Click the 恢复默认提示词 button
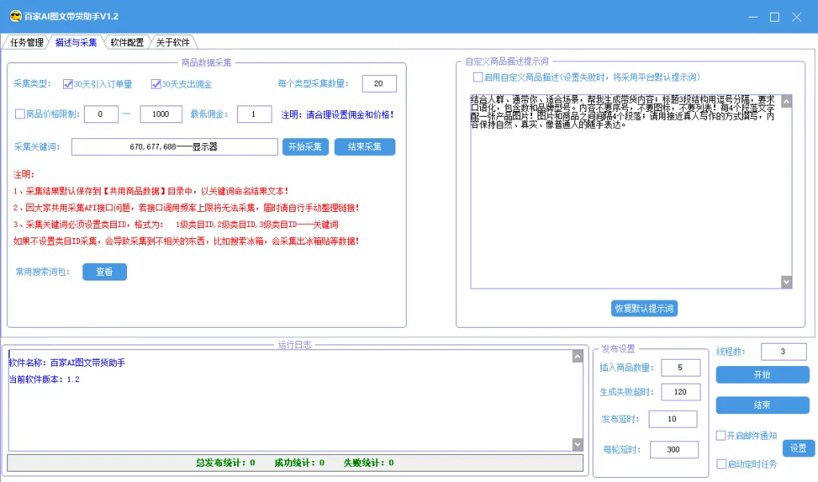This screenshot has width=818, height=482. point(645,308)
